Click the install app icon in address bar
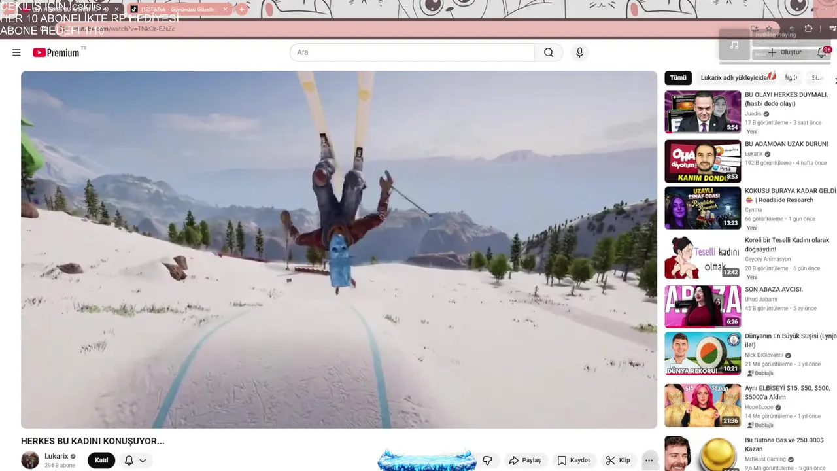The height and width of the screenshot is (471, 837). pos(753,29)
